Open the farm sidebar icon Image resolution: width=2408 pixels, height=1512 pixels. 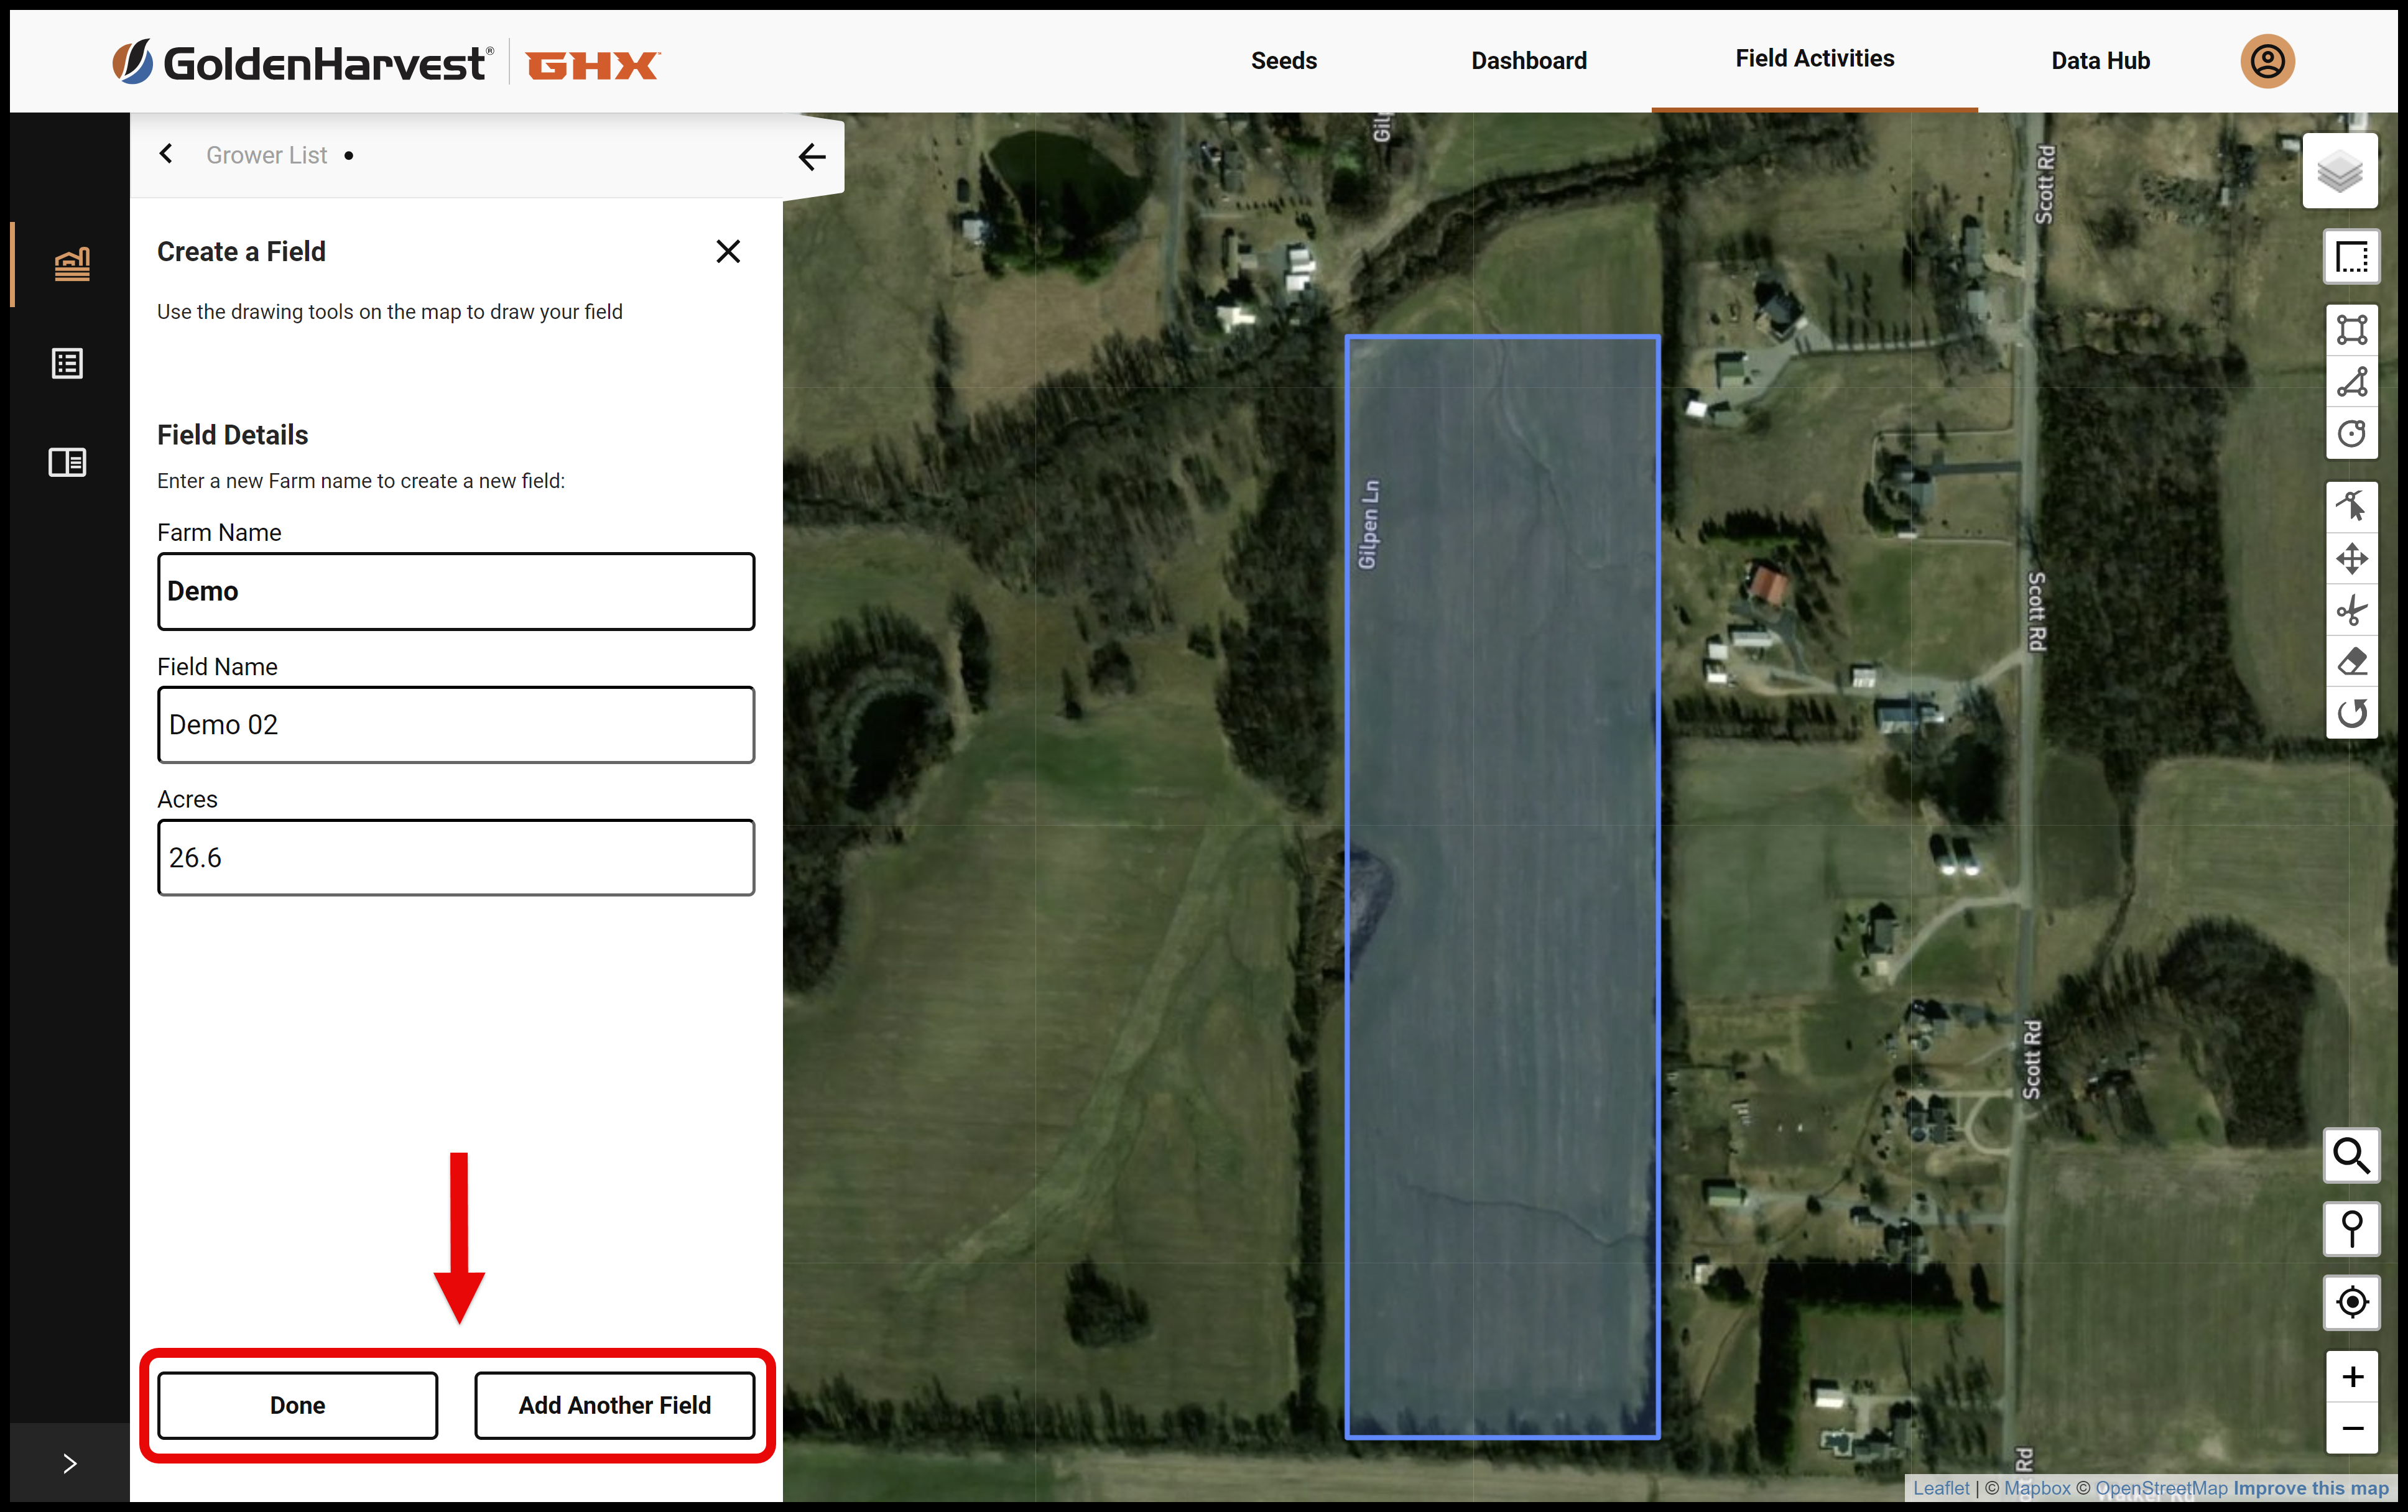tap(71, 264)
